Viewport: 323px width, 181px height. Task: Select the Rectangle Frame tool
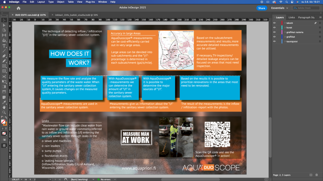click(4, 66)
